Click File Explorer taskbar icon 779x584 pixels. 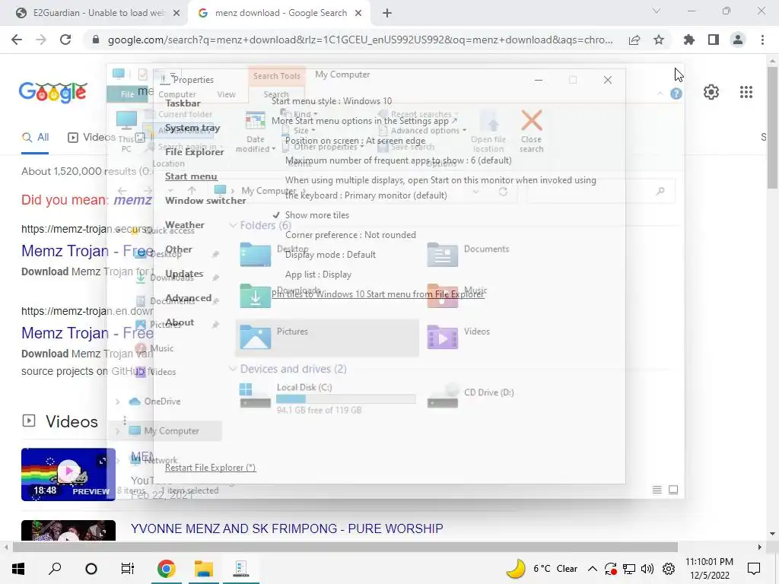click(204, 569)
